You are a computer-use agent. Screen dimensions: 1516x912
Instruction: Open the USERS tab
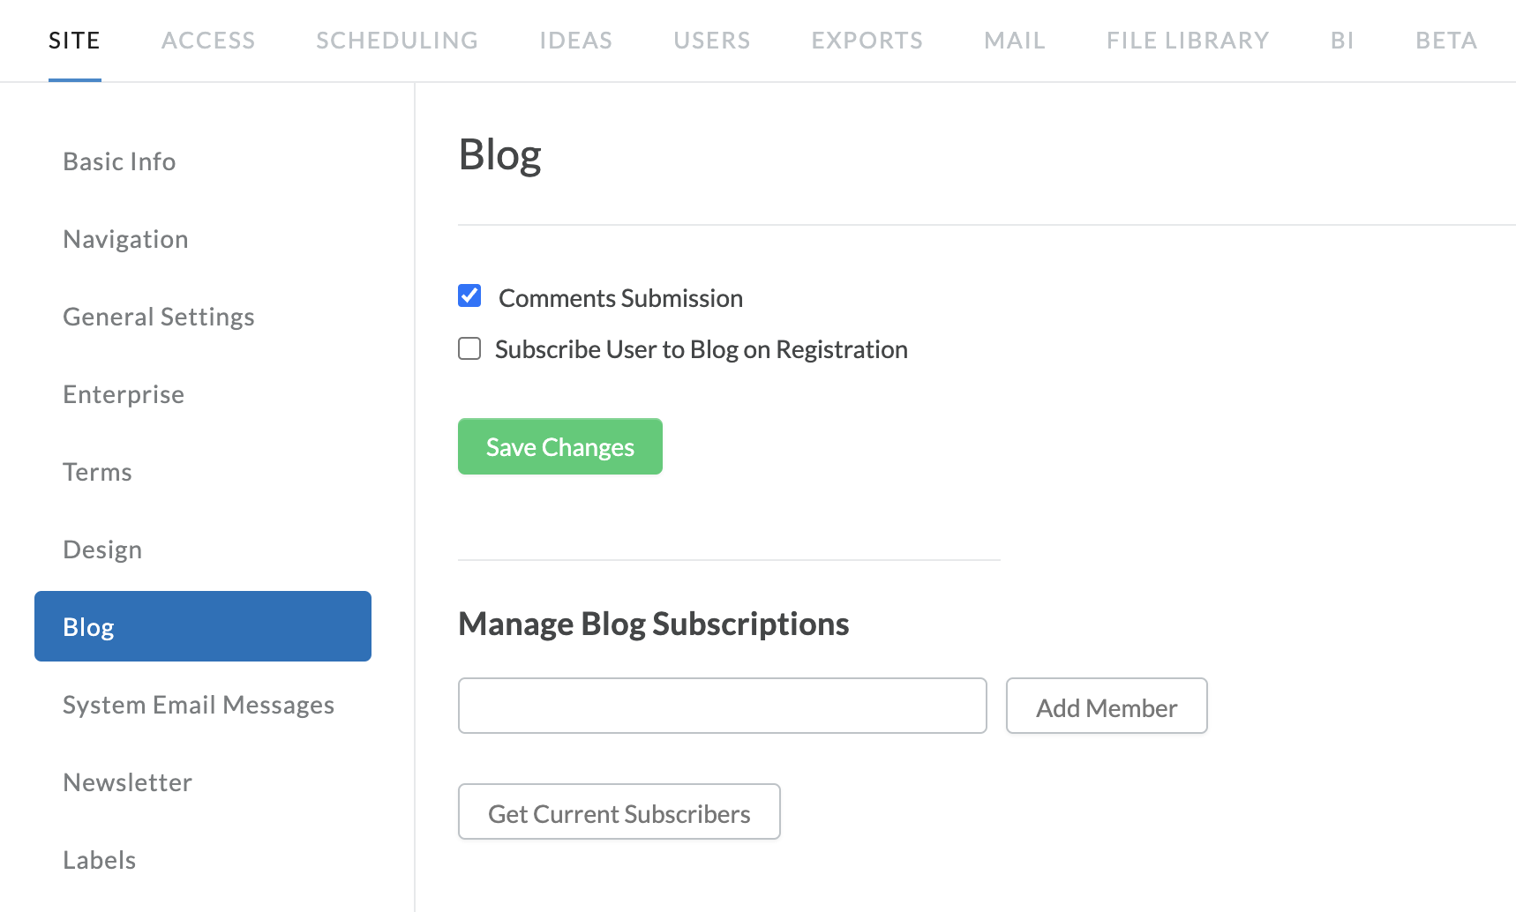(x=712, y=41)
